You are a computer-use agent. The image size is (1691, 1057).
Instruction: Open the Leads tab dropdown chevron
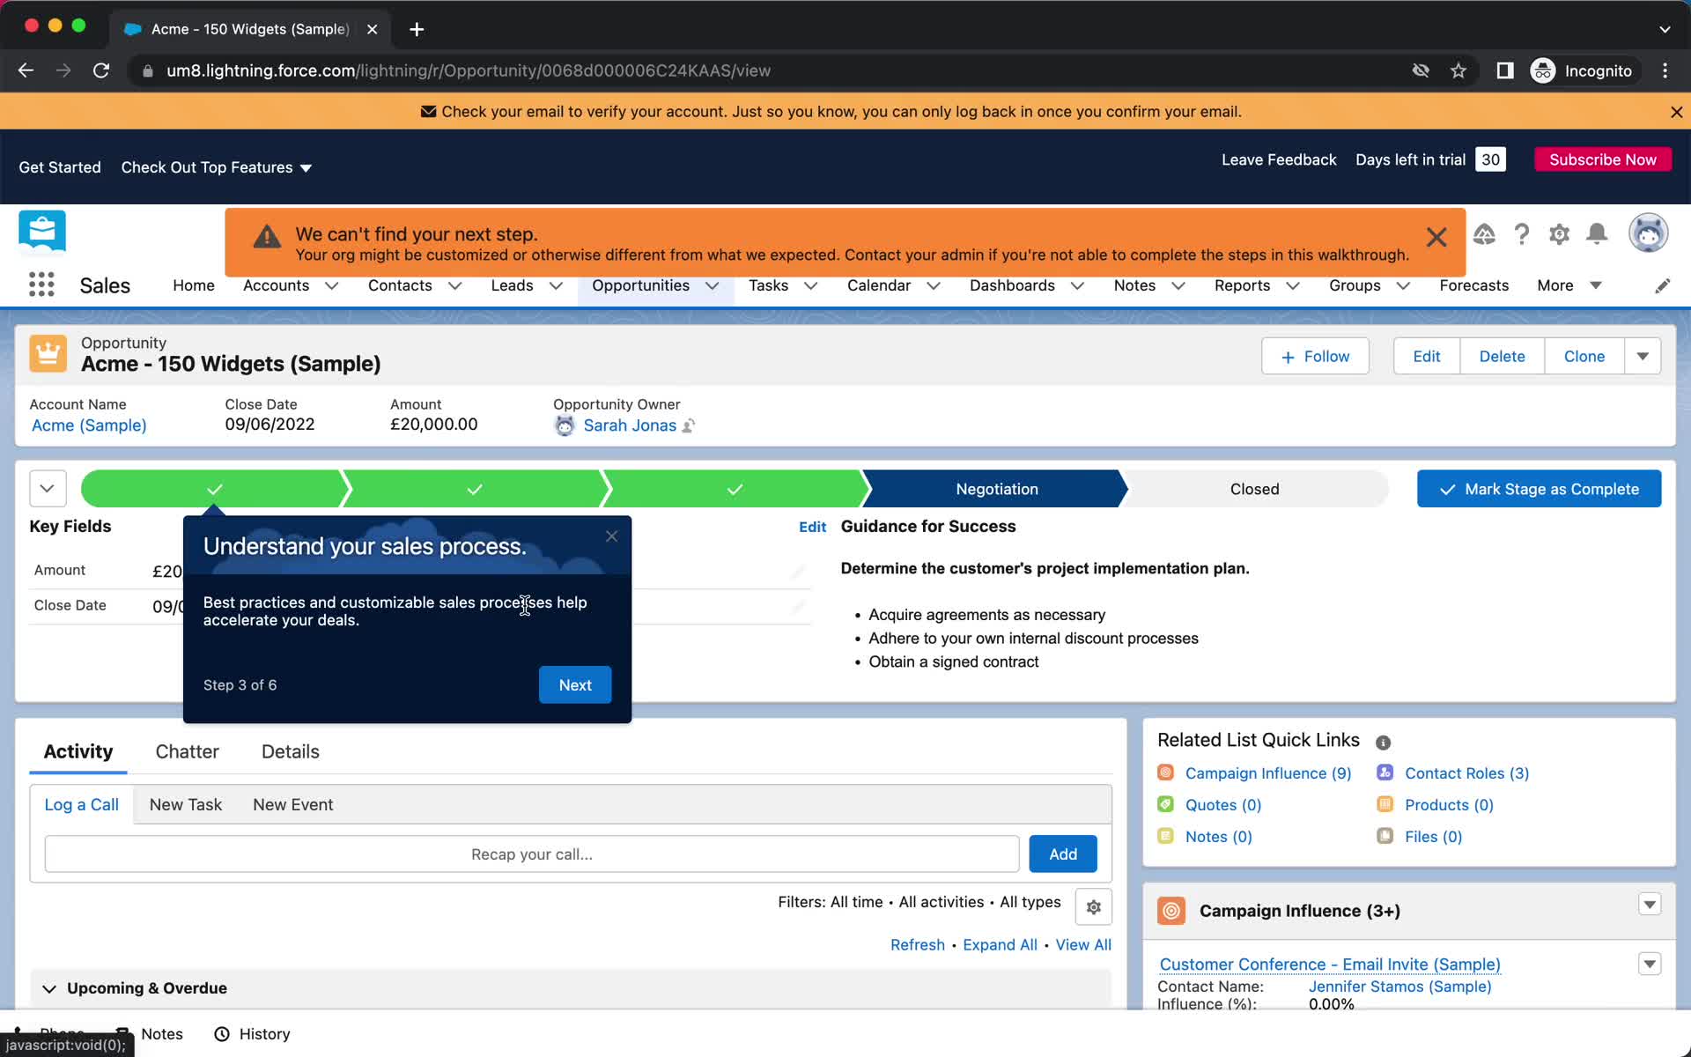tap(556, 285)
